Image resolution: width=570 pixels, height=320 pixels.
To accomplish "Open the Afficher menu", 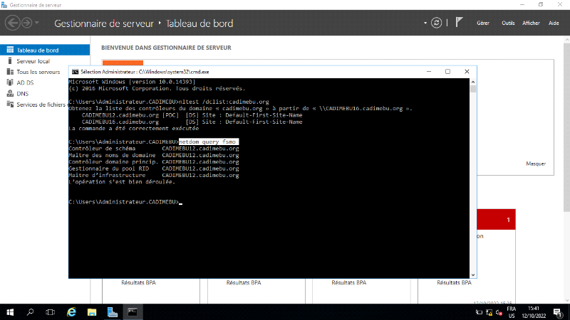I will point(531,23).
